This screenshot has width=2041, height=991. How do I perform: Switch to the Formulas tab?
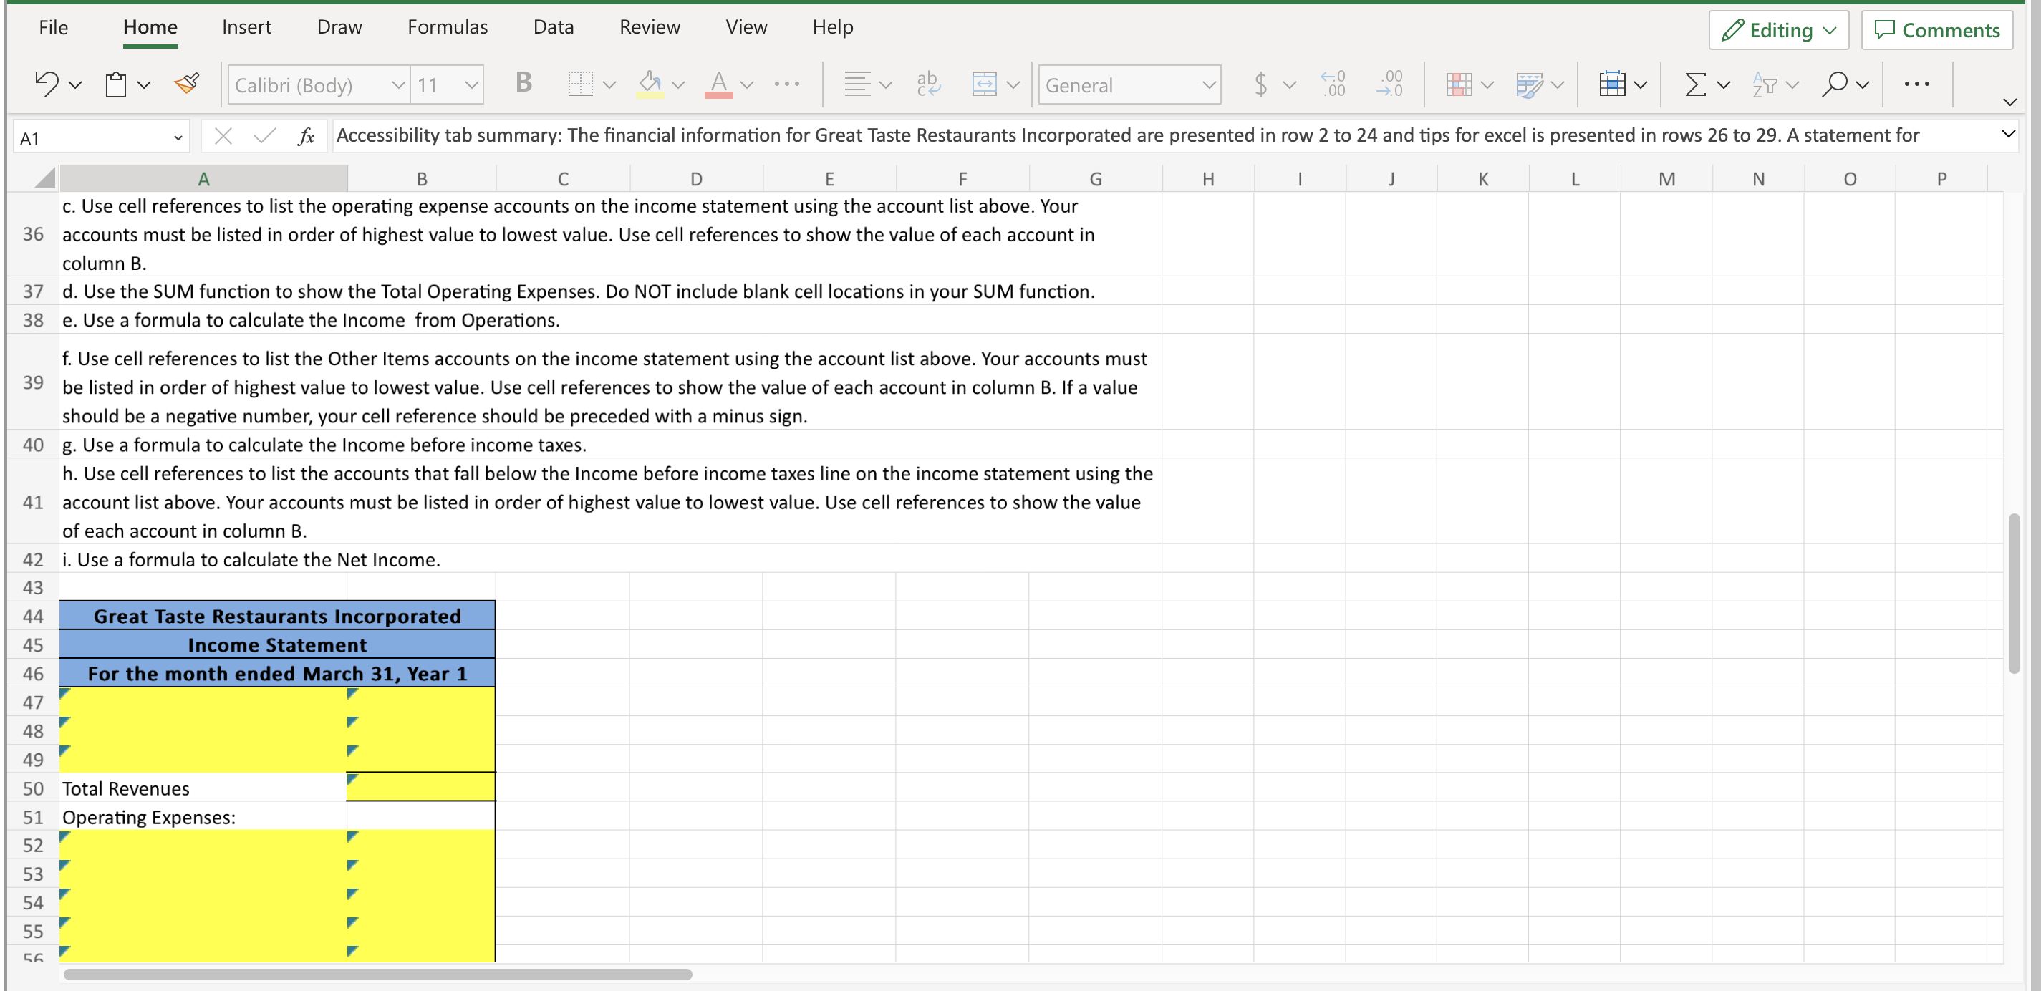(x=447, y=26)
